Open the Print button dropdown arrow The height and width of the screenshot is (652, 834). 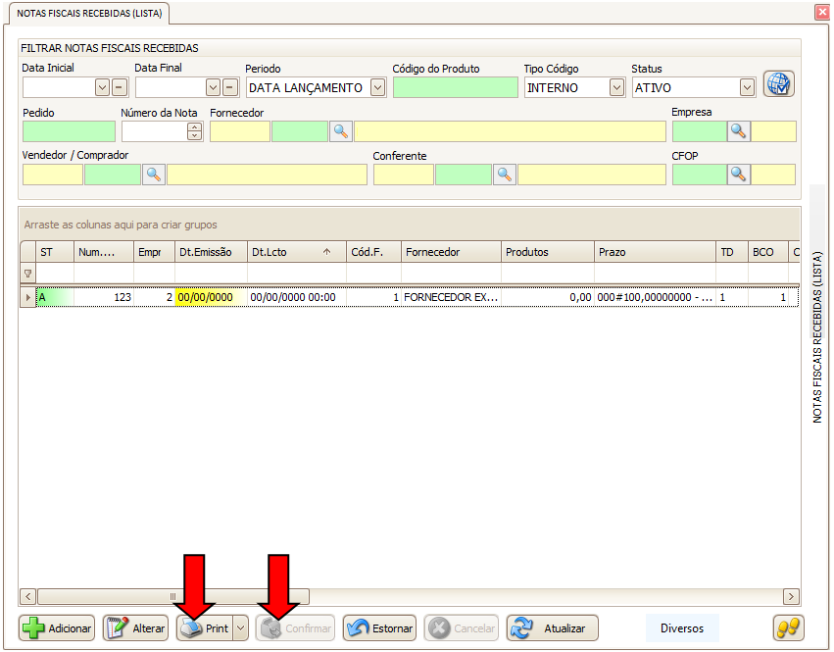(x=240, y=628)
